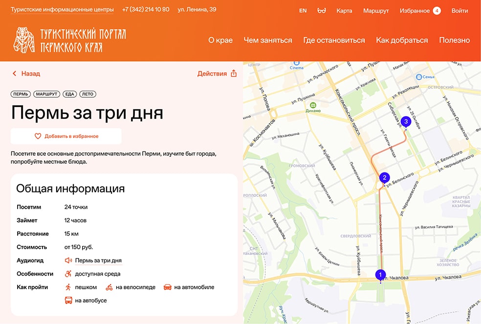Switch language to EN
481x324 pixels.
[x=303, y=11]
